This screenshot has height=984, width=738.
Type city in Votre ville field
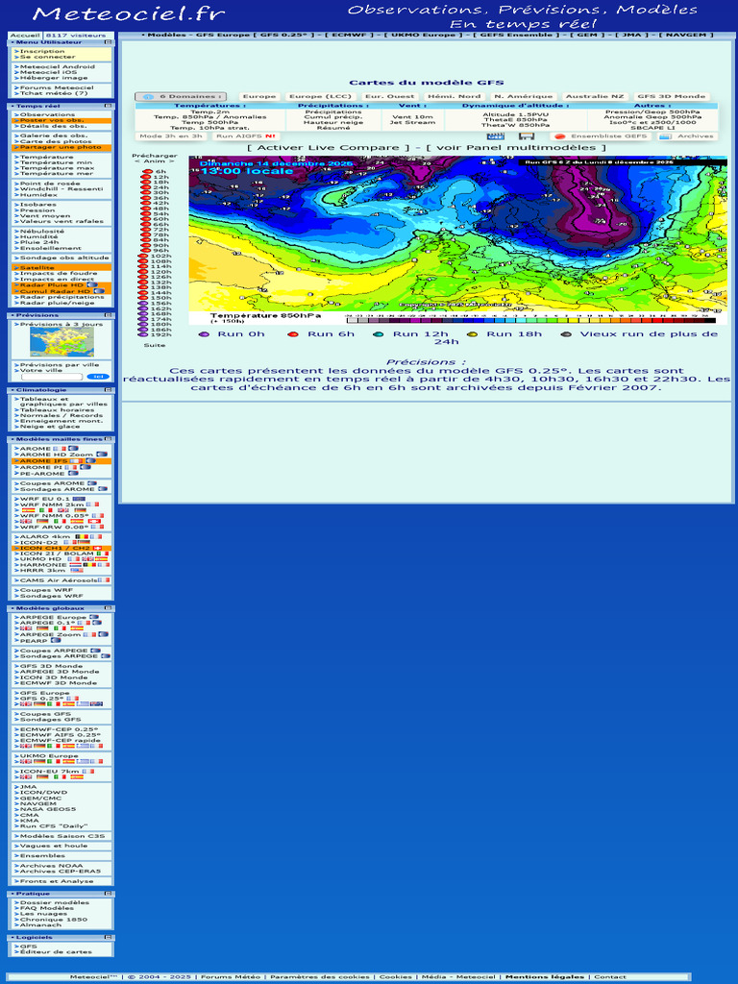(x=52, y=377)
